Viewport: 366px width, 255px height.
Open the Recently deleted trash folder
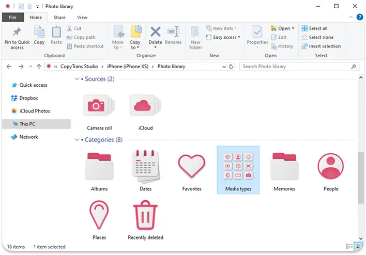click(x=145, y=220)
